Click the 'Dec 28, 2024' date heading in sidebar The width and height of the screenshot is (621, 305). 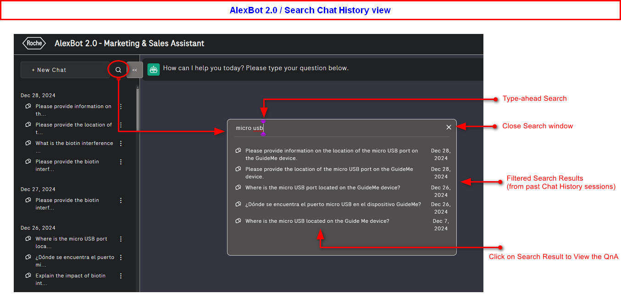(x=38, y=95)
